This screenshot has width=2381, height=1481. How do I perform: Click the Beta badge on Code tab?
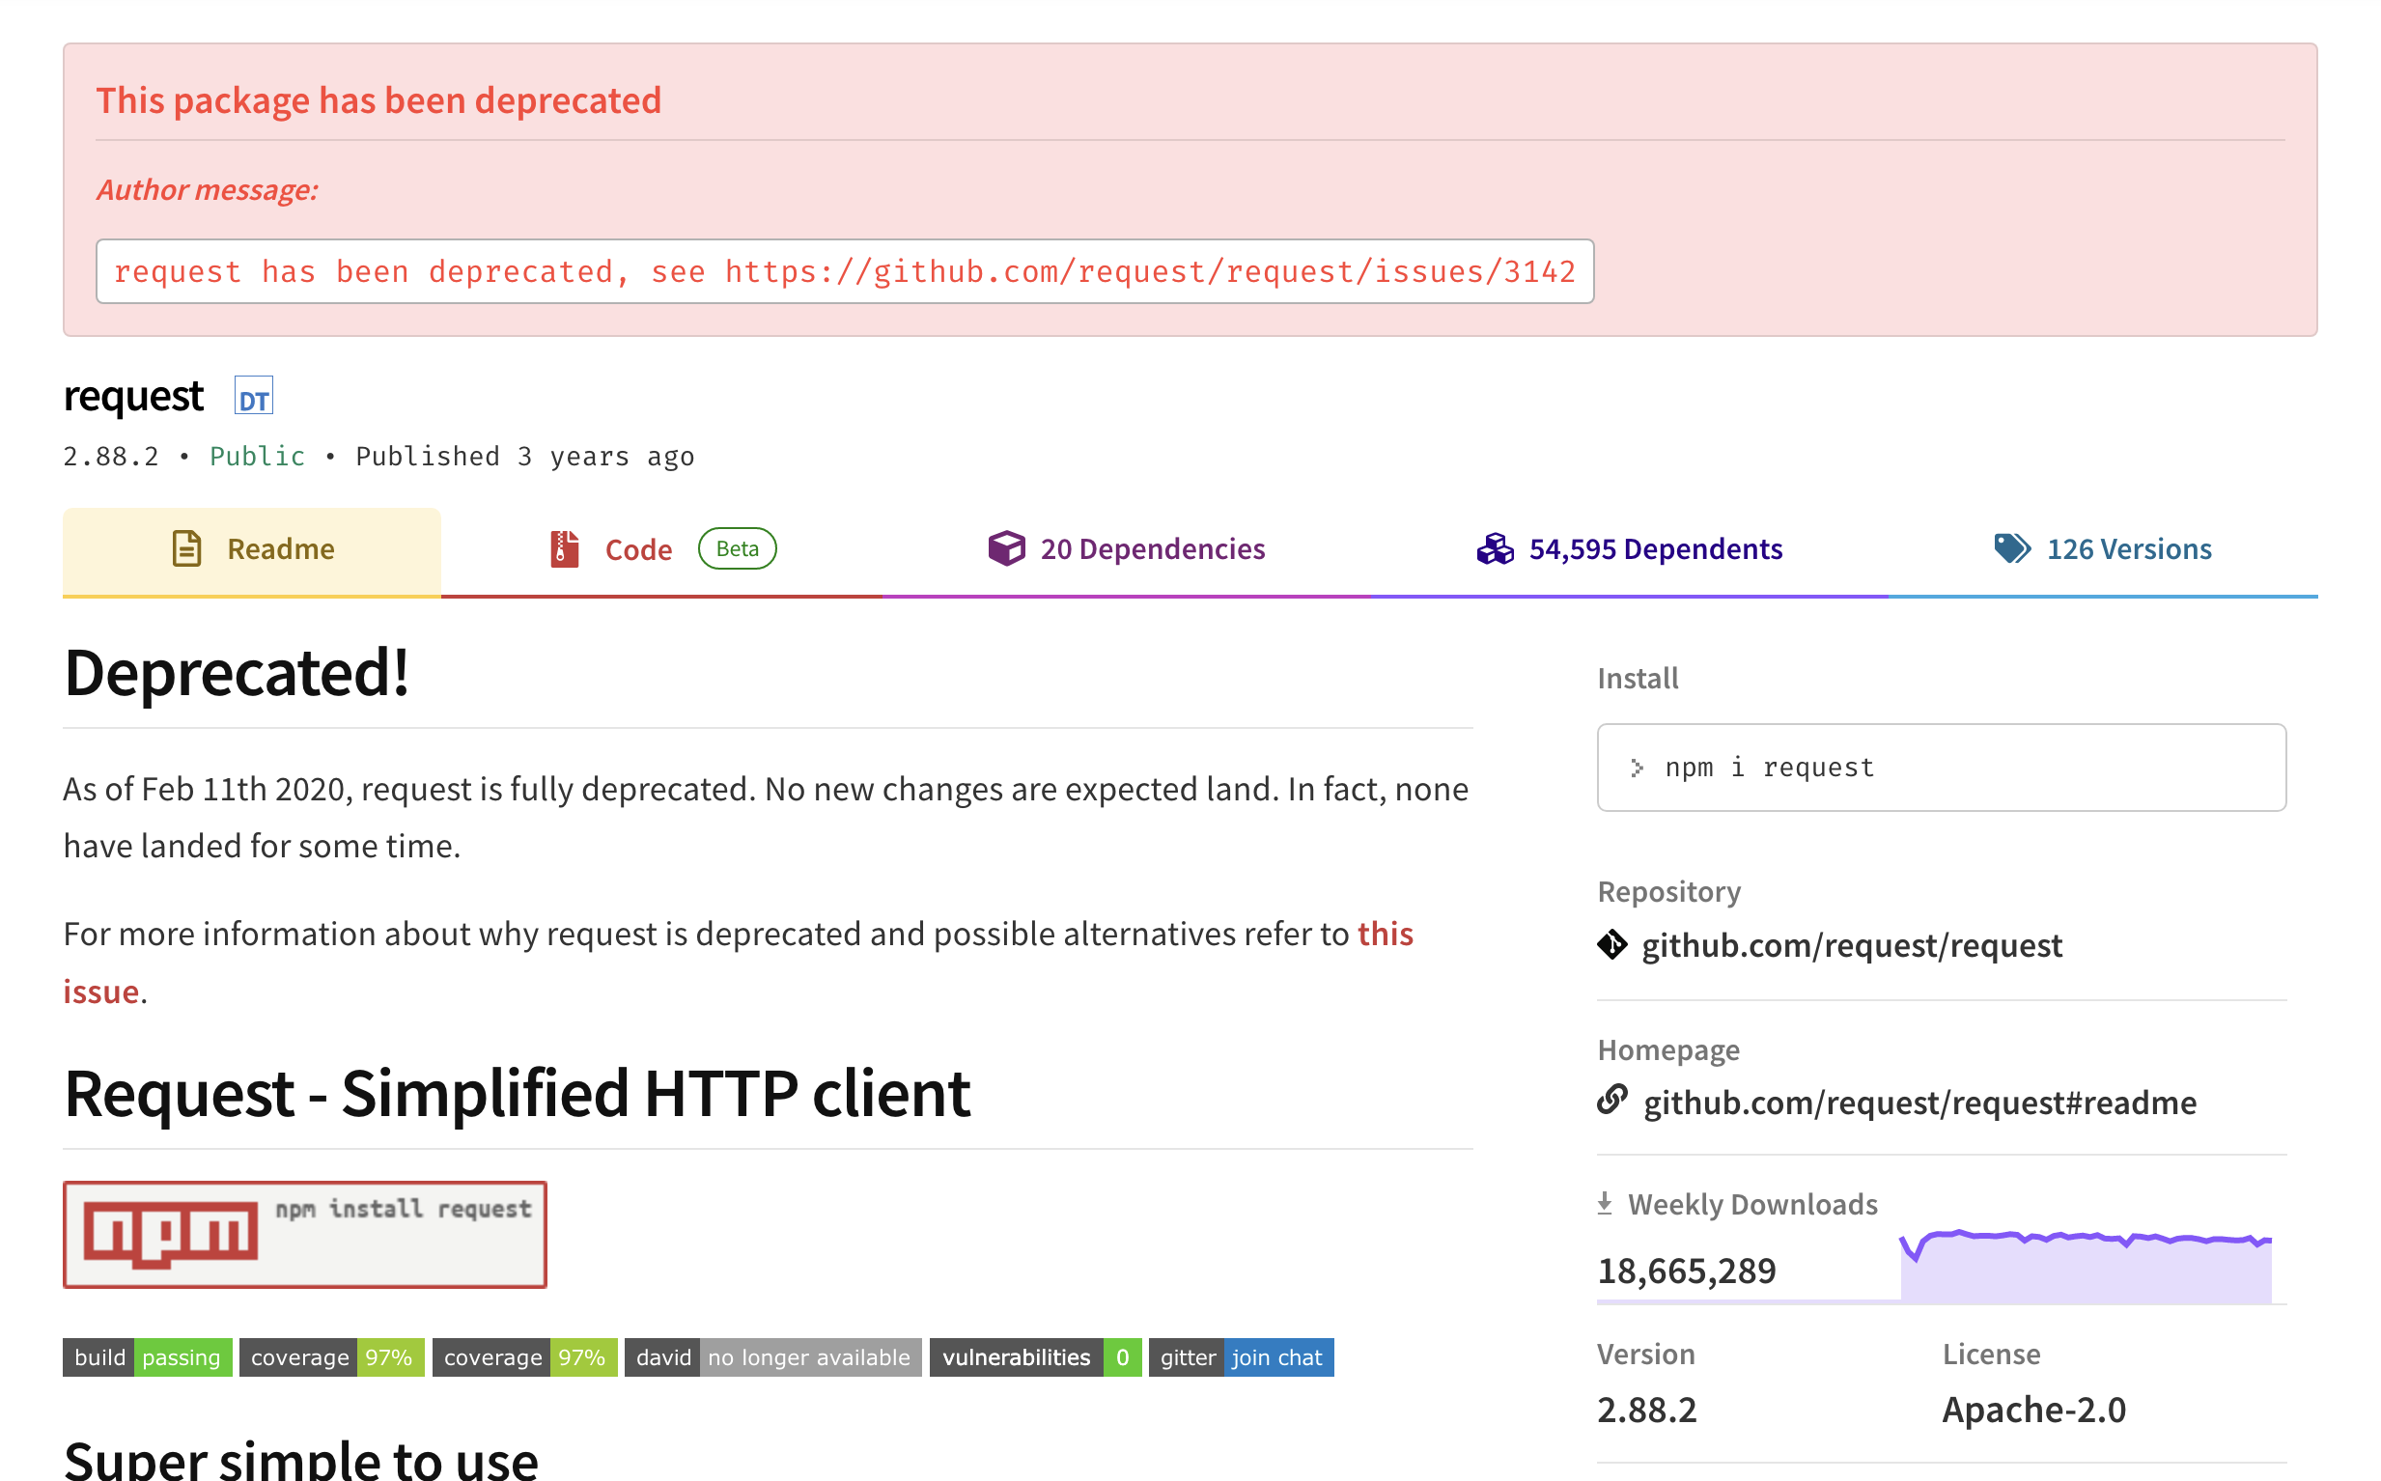(737, 548)
